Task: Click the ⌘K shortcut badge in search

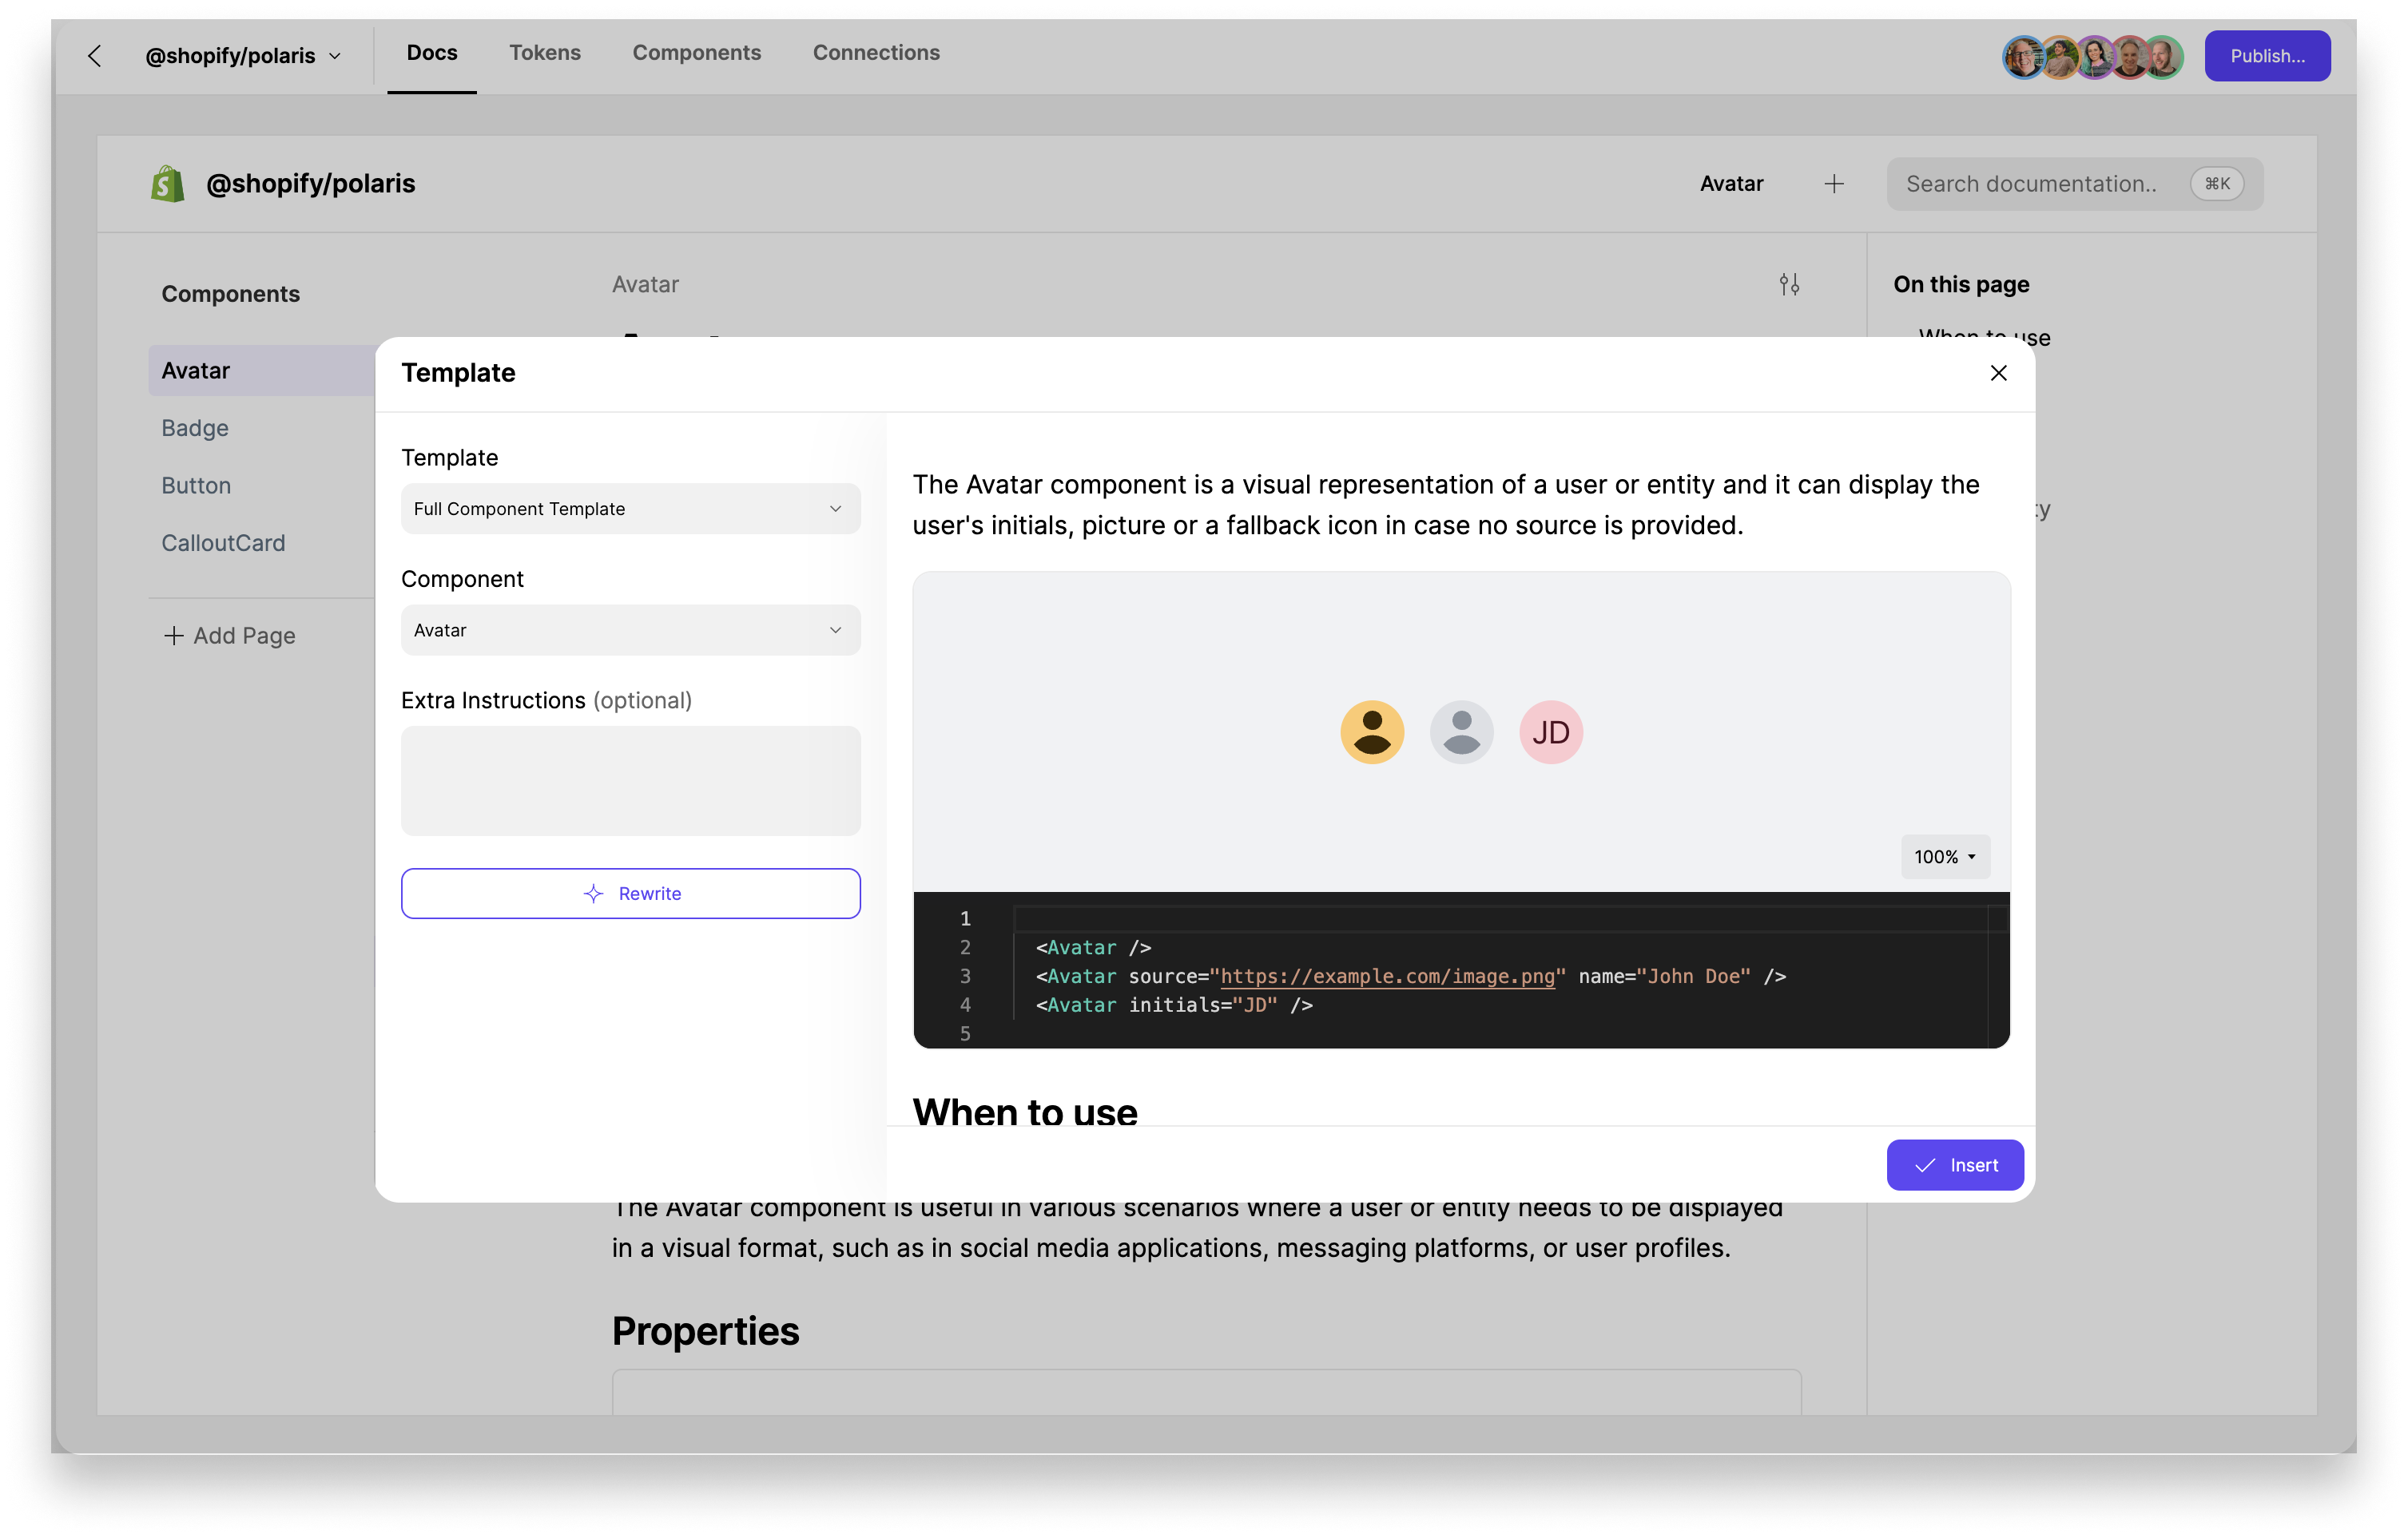Action: pyautogui.click(x=2216, y=184)
